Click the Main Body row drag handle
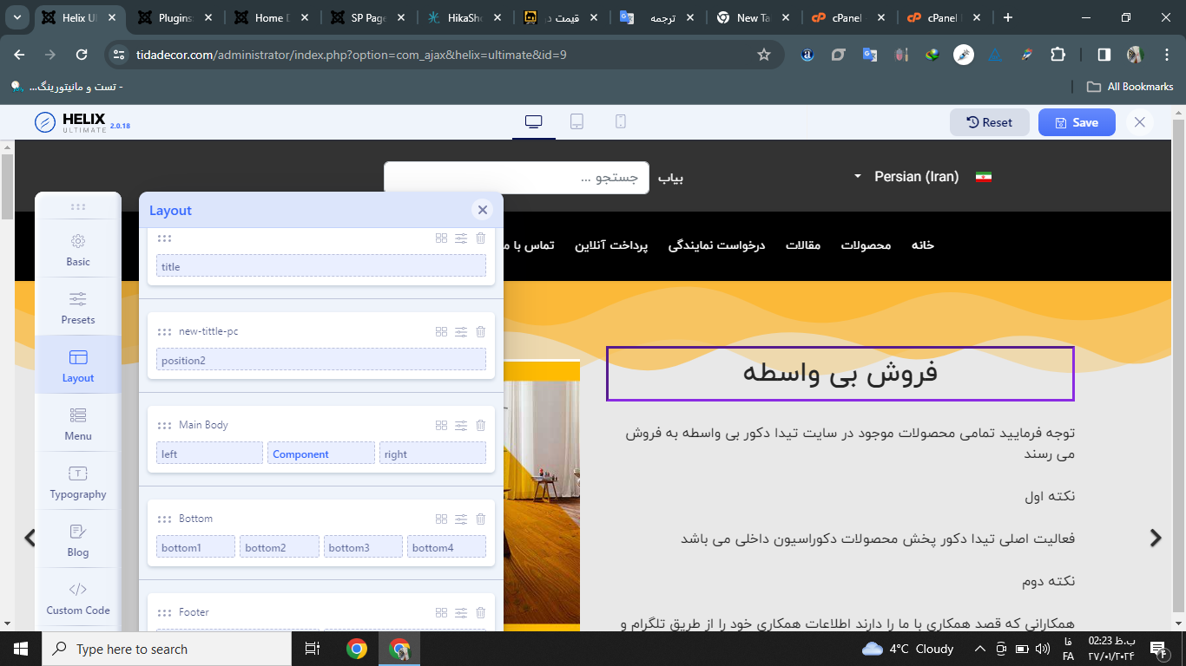This screenshot has height=666, width=1186. tap(164, 426)
